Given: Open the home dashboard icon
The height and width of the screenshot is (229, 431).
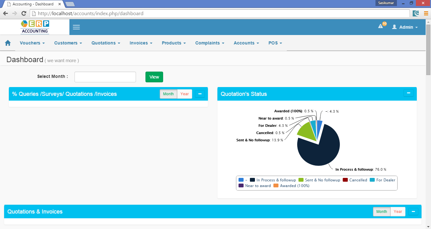Looking at the screenshot, I should [8, 43].
